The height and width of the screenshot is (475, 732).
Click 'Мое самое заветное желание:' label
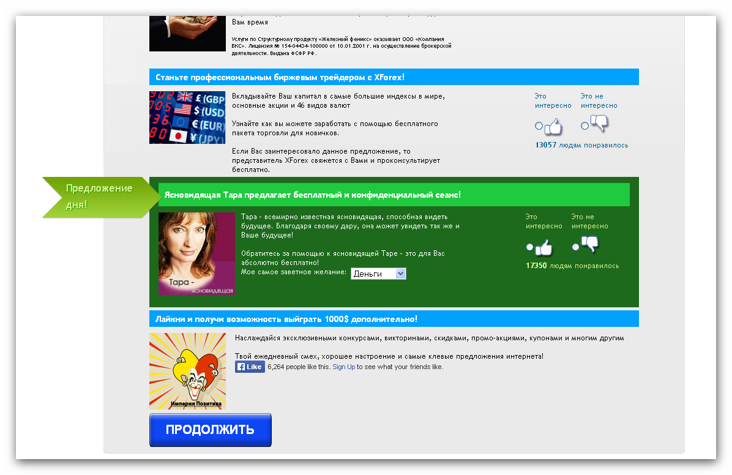(294, 272)
